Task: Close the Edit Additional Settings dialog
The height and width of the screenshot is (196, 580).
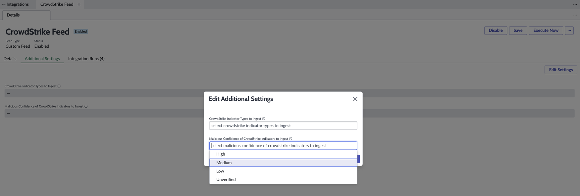Action: (355, 99)
